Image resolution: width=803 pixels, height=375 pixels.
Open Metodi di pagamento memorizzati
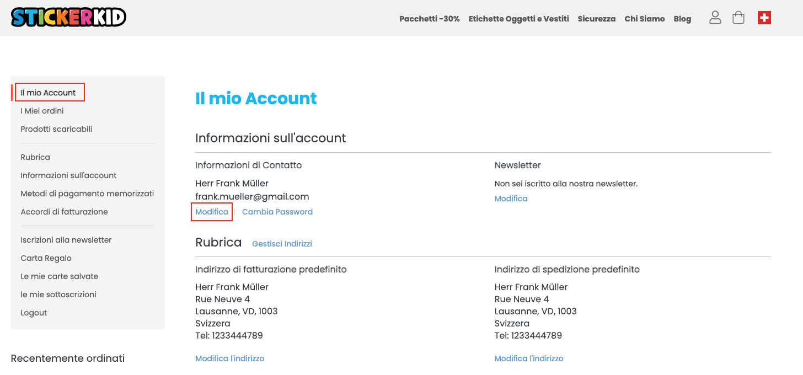pyautogui.click(x=87, y=194)
